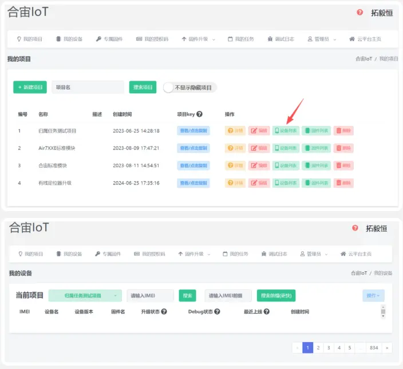Expand 管理员 menu on 我的设备 page
The image size is (403, 369).
coord(314,254)
